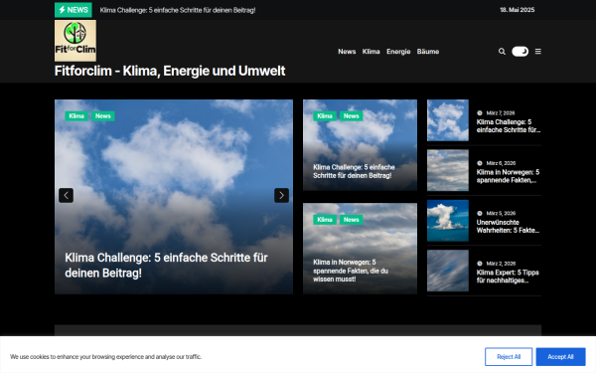The width and height of the screenshot is (596, 373).
Task: Open sidebar link Klima Challenge: 5 einfache Schritte
Action: pyautogui.click(x=509, y=126)
